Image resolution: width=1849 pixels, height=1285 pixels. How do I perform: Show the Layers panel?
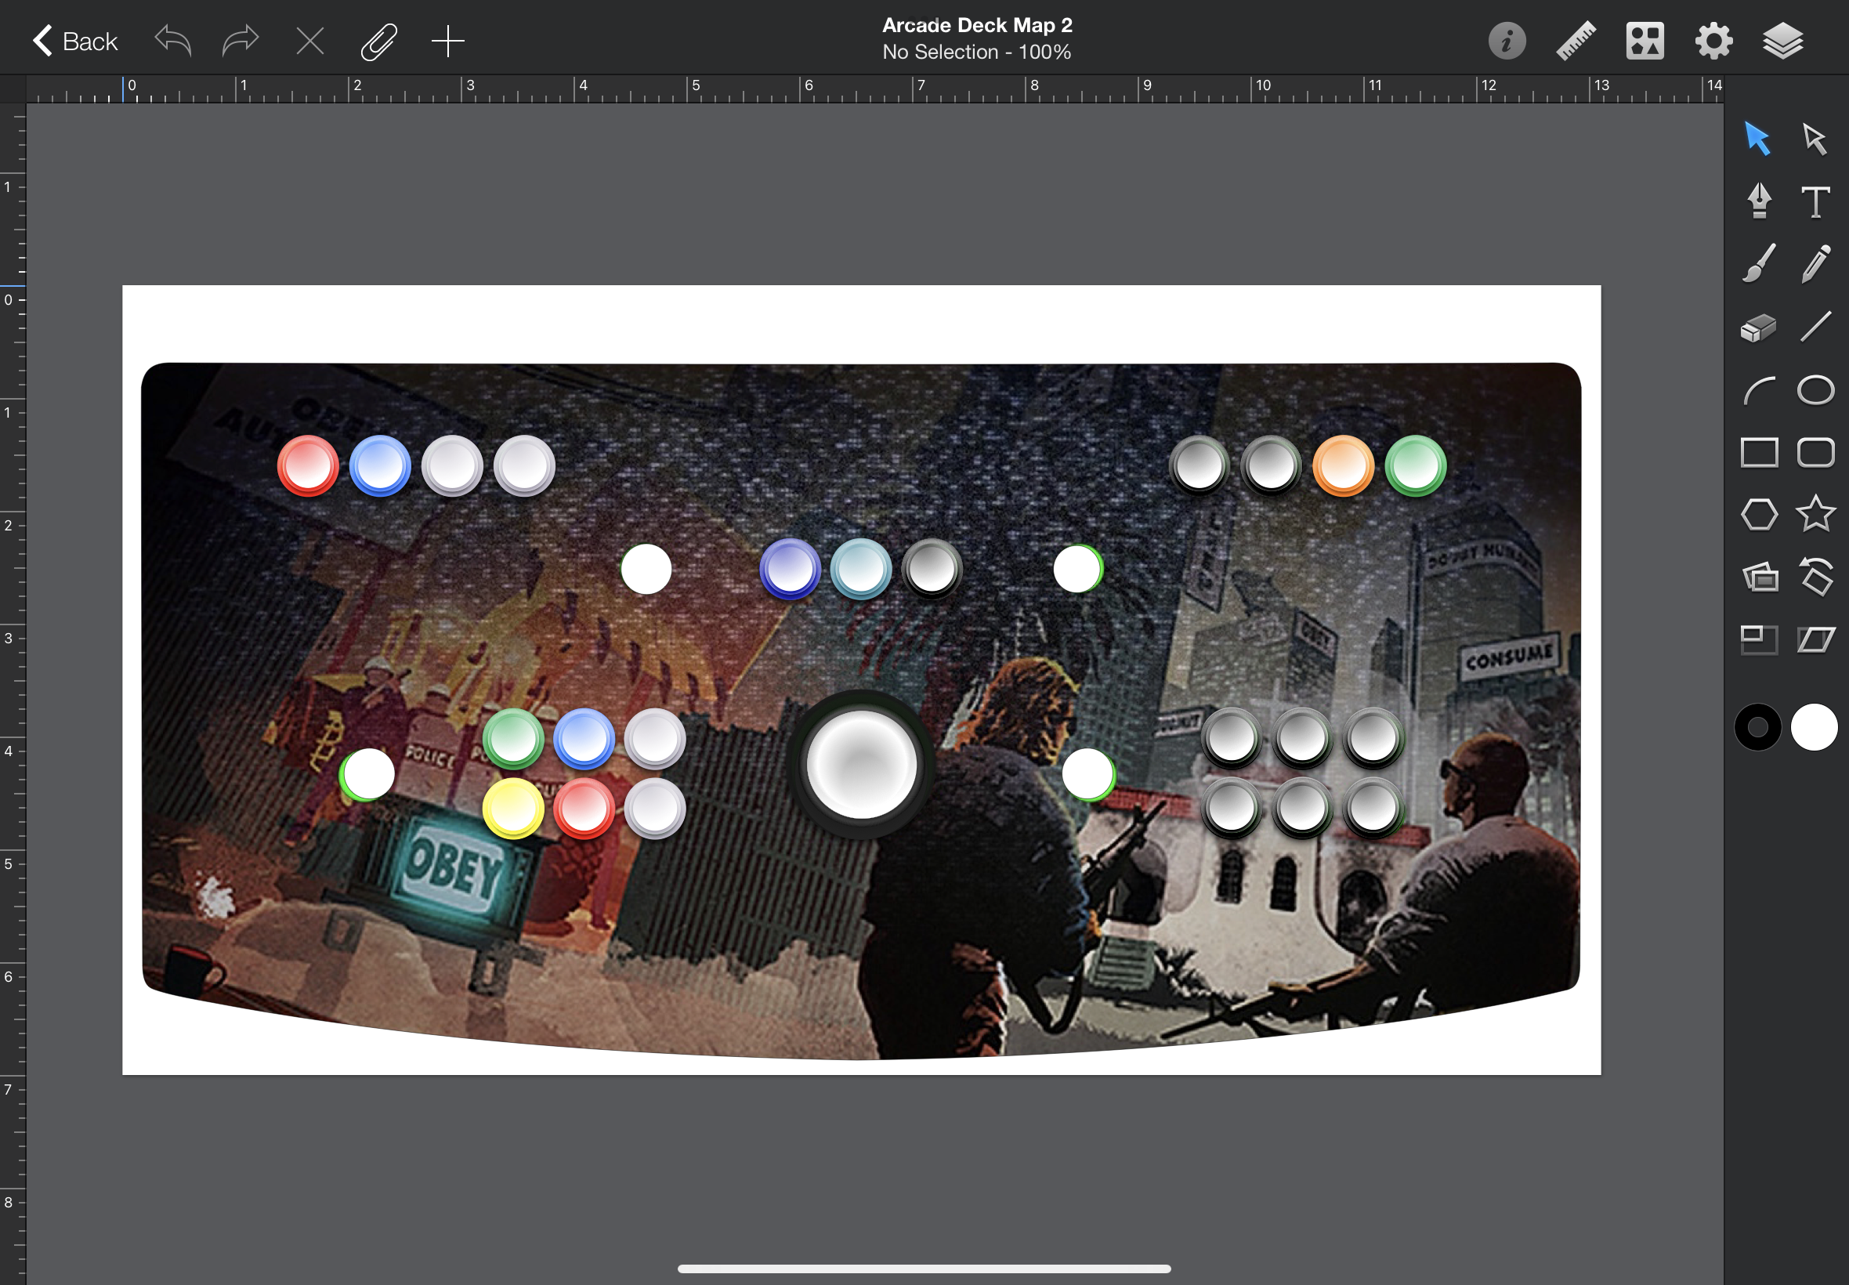point(1783,40)
